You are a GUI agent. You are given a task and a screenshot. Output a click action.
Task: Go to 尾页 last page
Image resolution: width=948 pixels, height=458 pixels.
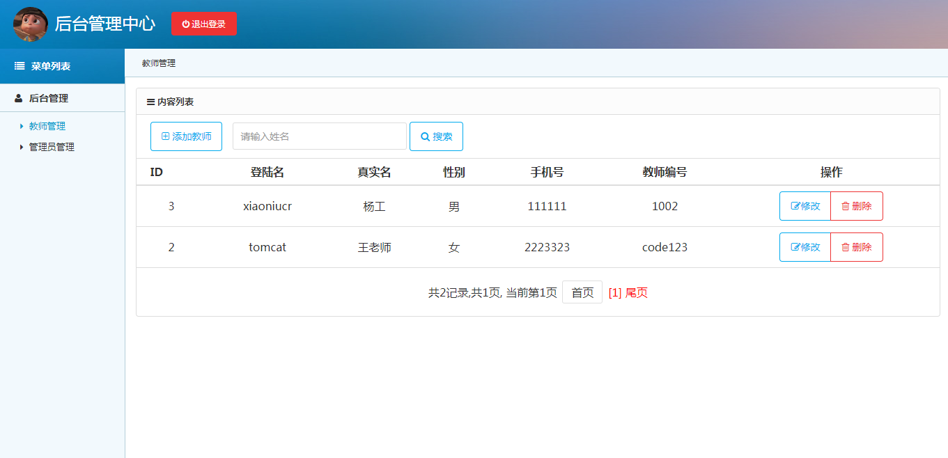637,293
